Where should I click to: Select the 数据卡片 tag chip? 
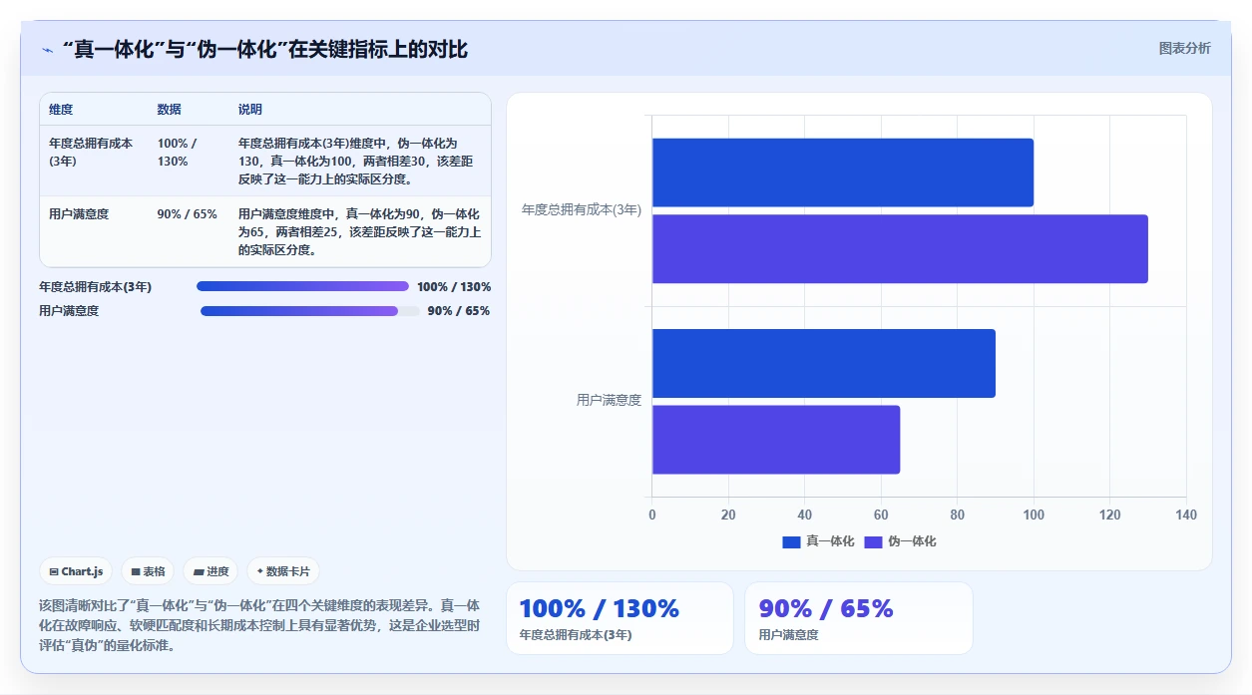[x=283, y=571]
